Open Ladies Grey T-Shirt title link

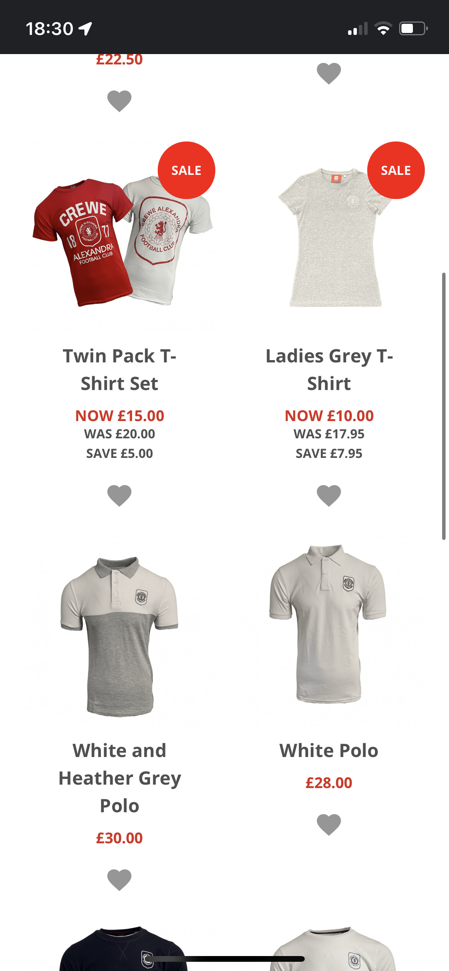[329, 370]
